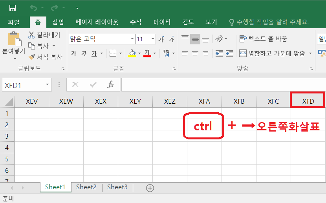Open the fill color dropdown arrow
This screenshot has width=326, height=203.
pos(139,53)
